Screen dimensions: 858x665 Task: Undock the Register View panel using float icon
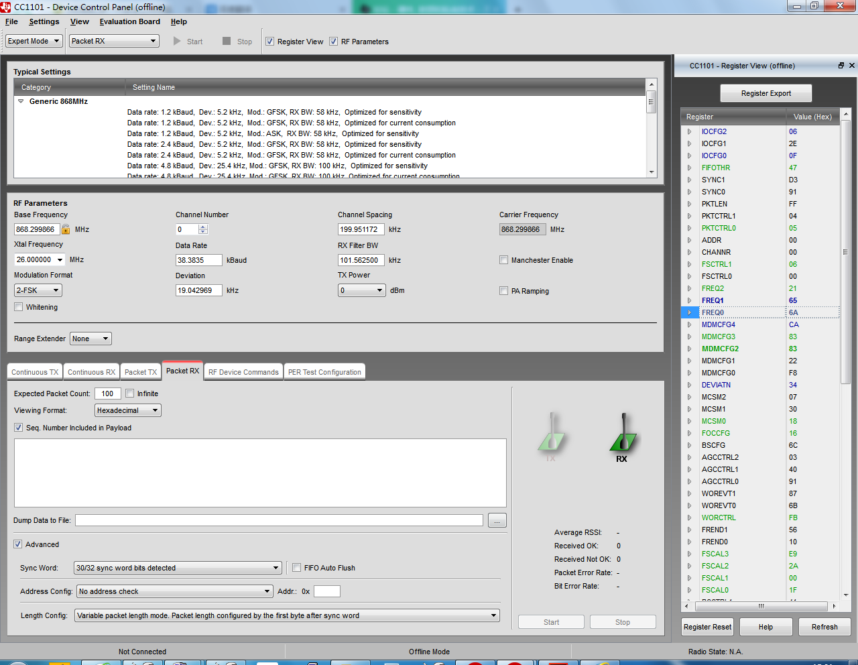point(841,66)
